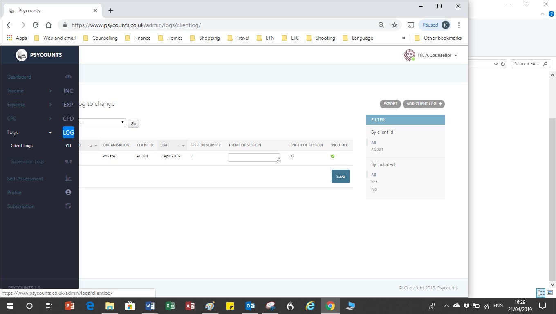The image size is (556, 314).
Task: Click the blue help icon in background window
Action: pyautogui.click(x=551, y=14)
